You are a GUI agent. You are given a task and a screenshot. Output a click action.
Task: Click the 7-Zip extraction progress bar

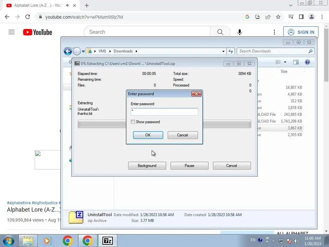(164, 124)
